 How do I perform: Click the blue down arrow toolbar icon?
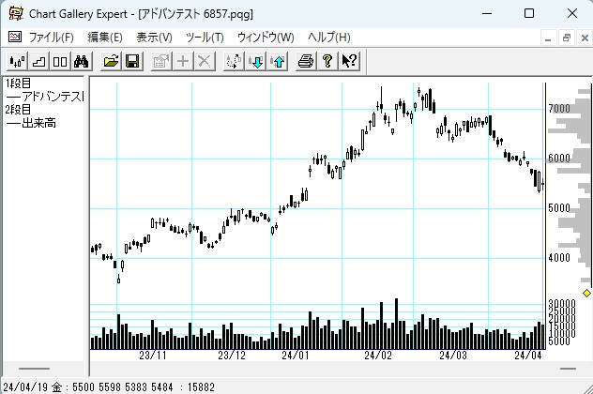(x=256, y=61)
